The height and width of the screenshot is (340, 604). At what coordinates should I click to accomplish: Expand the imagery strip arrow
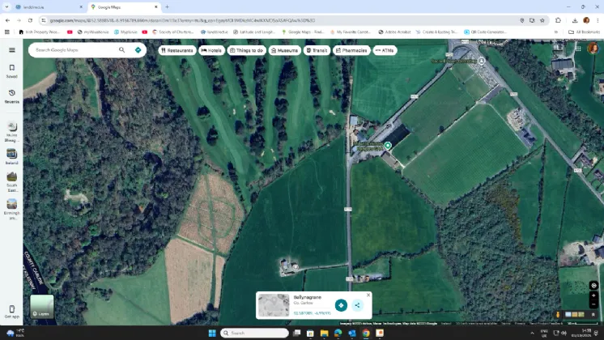click(593, 315)
